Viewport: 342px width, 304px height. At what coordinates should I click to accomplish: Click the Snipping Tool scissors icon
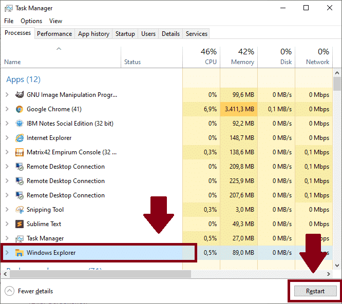20,210
